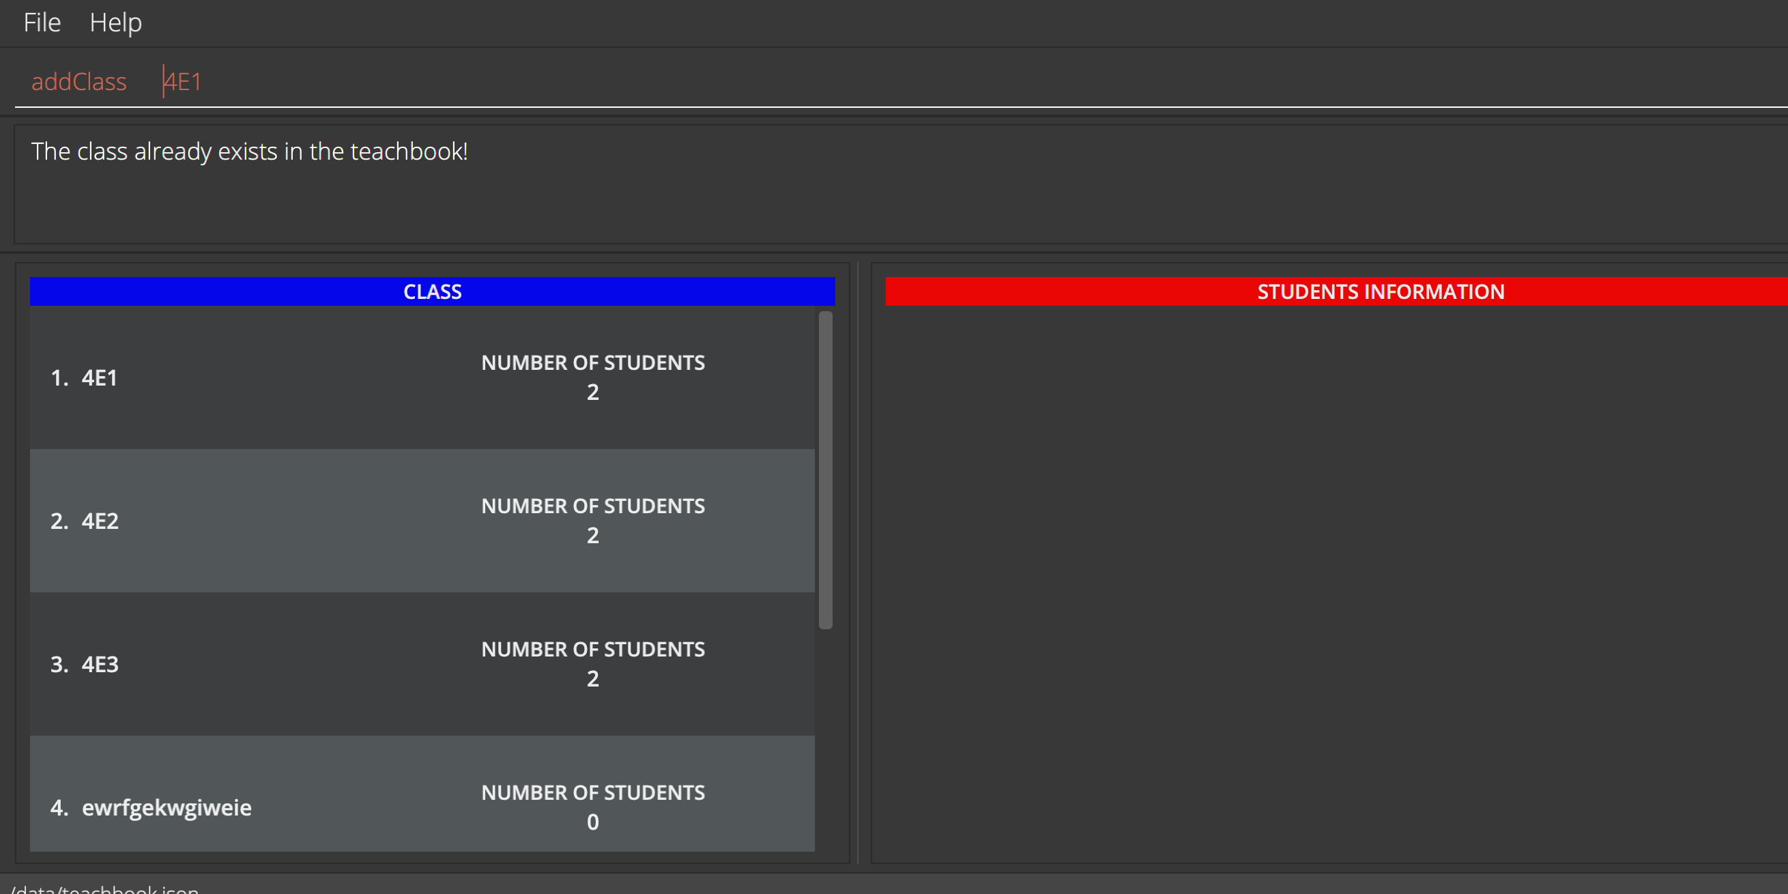Click the blue CLASS header bar

[x=432, y=291]
